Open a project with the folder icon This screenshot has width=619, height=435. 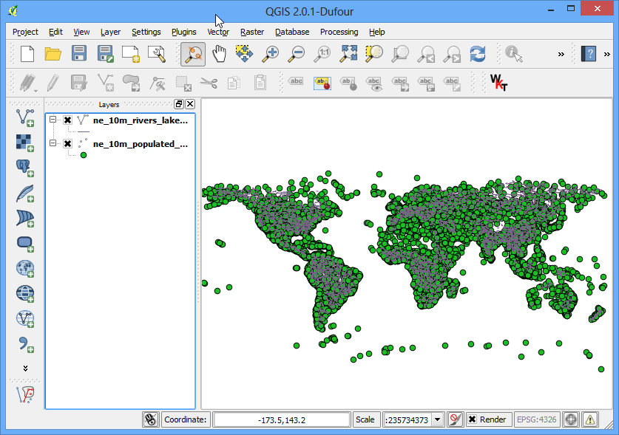pos(53,54)
